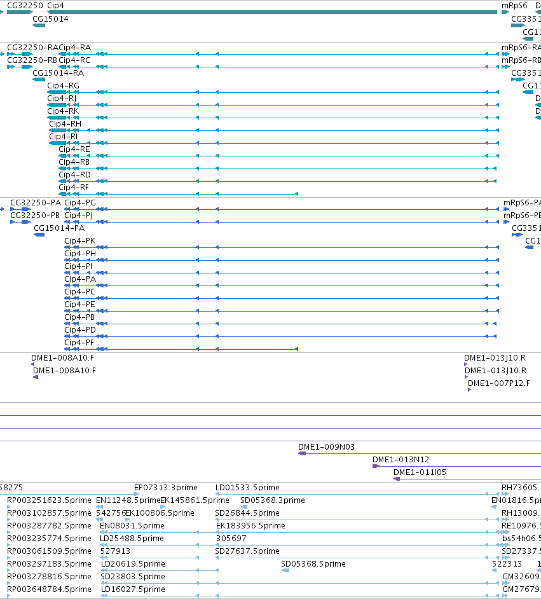The width and height of the screenshot is (541, 599).
Task: Open the Cip4-PE protein label
Action: pyautogui.click(x=80, y=305)
